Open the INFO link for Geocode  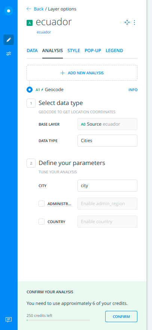click(133, 90)
